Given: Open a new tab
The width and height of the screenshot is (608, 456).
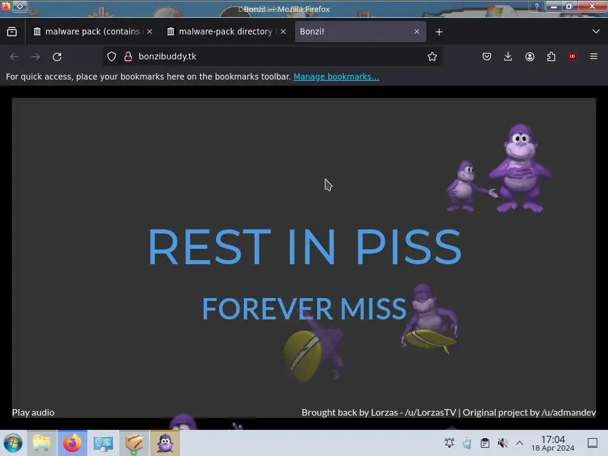Looking at the screenshot, I should 439,32.
